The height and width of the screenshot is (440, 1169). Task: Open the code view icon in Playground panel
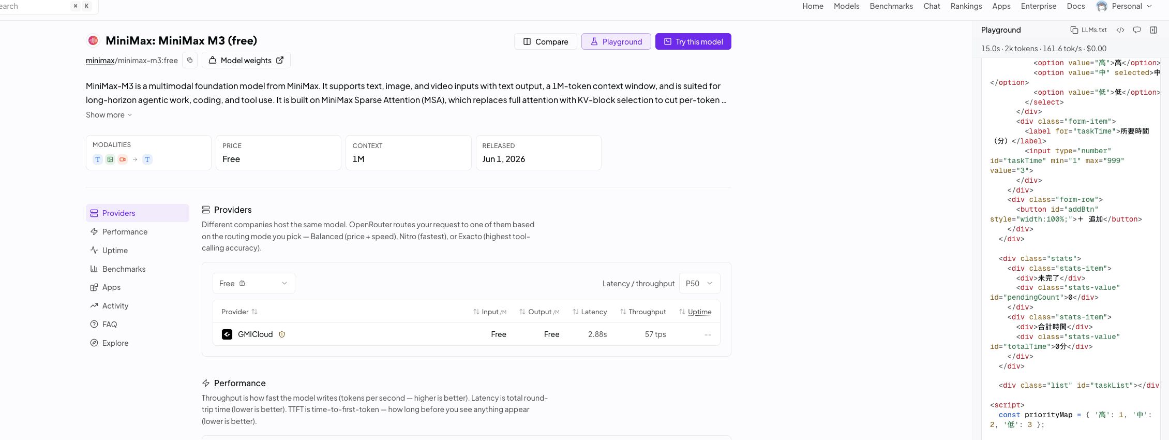click(x=1120, y=30)
